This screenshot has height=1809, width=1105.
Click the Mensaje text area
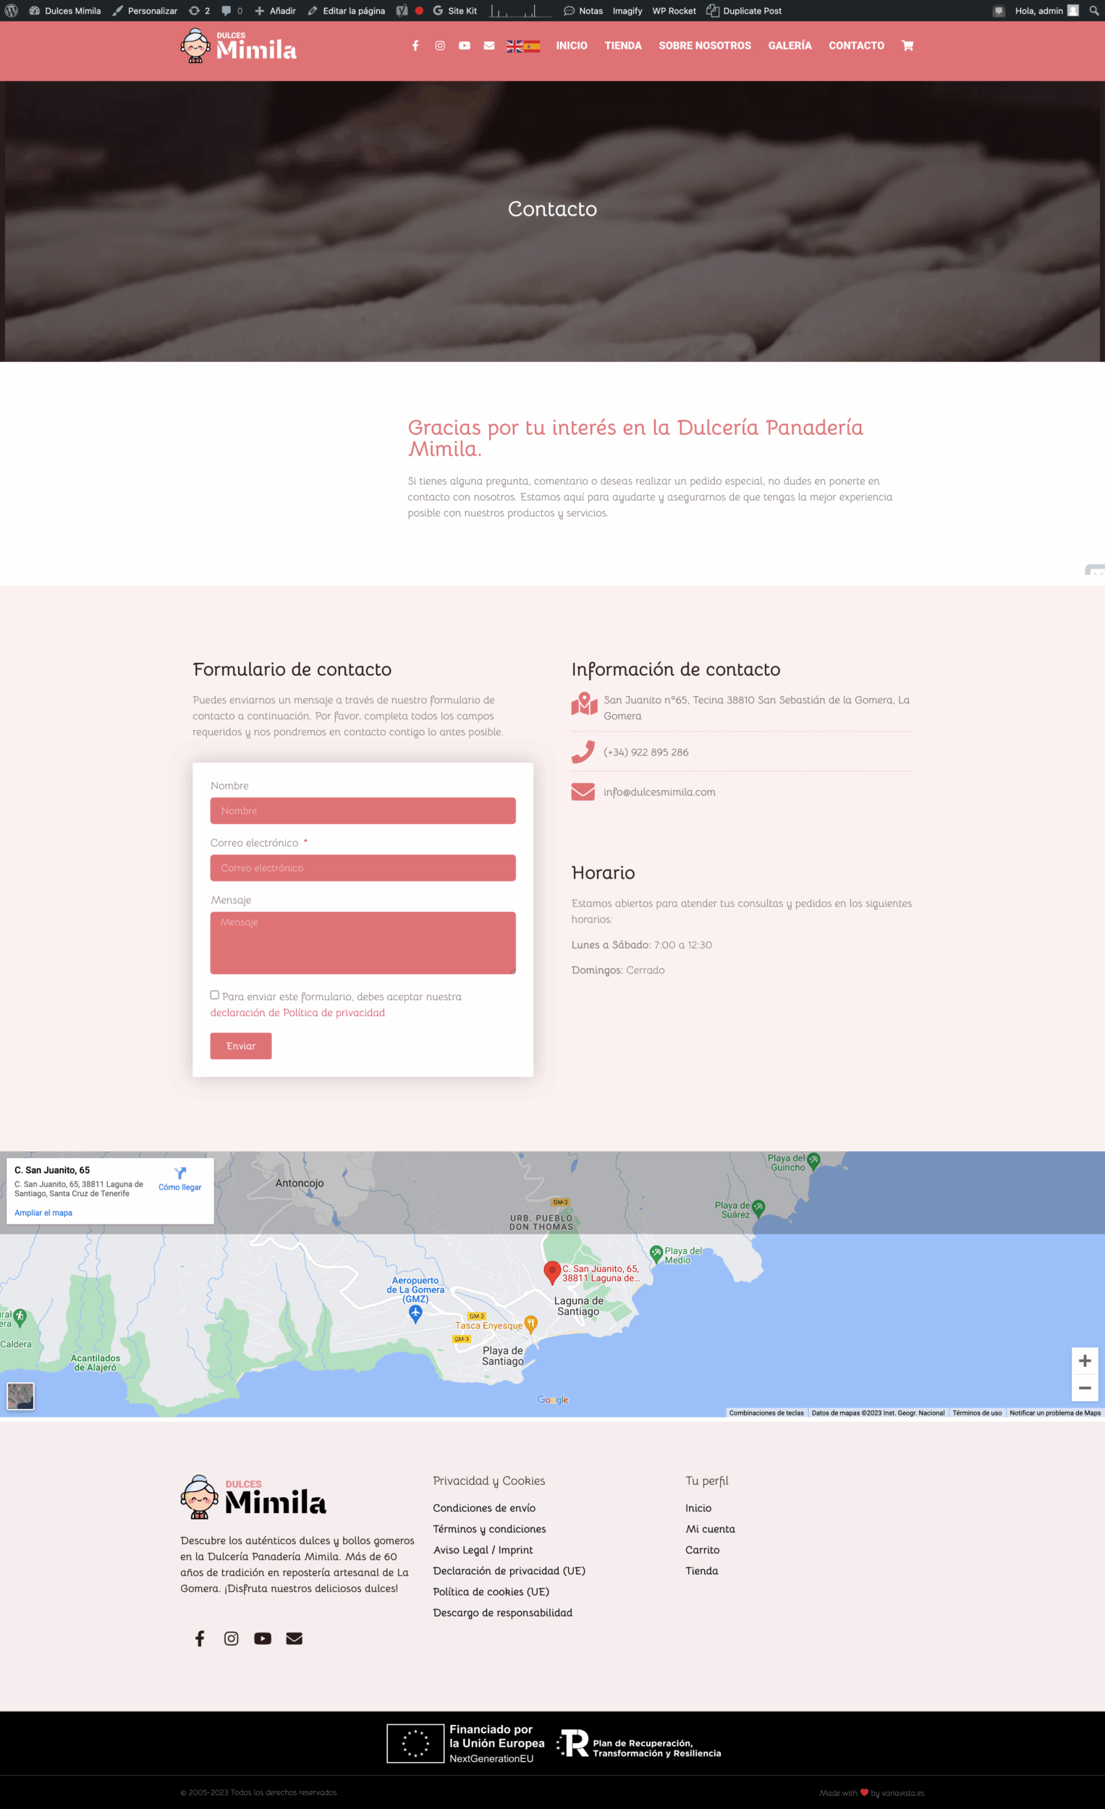(363, 943)
